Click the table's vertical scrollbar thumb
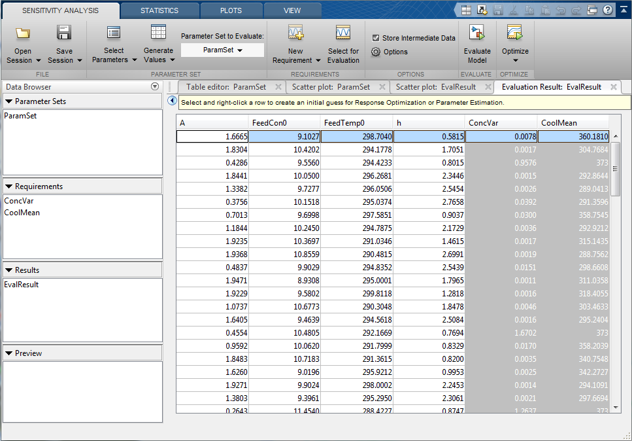Image resolution: width=632 pixels, height=441 pixels. point(614,170)
